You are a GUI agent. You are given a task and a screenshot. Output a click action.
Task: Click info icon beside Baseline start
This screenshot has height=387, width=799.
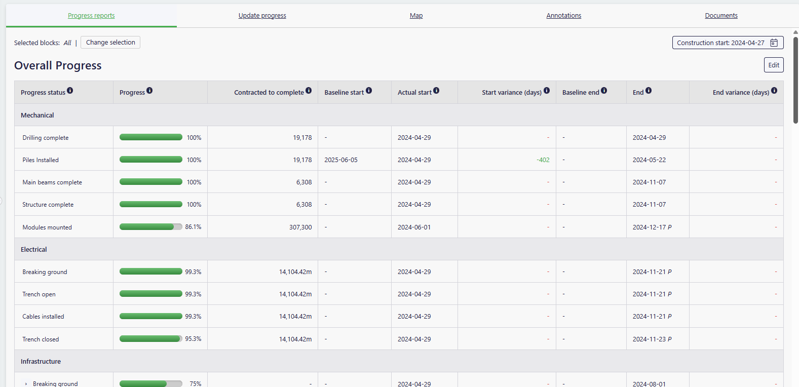tap(369, 91)
